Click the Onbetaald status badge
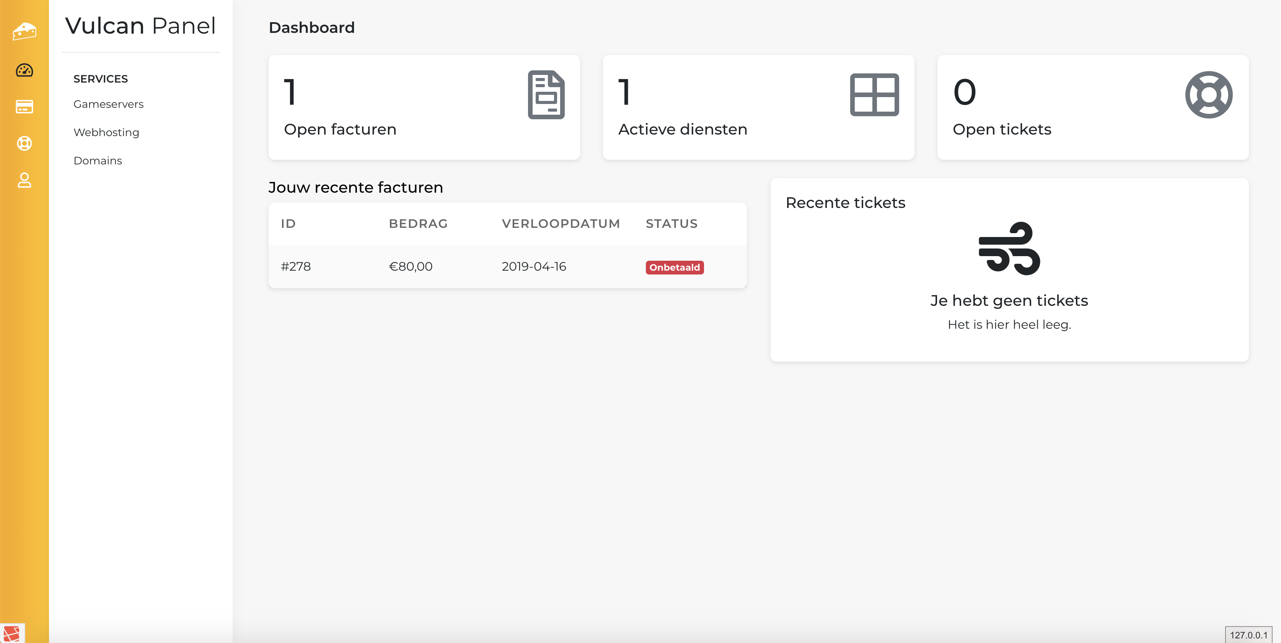 tap(674, 267)
